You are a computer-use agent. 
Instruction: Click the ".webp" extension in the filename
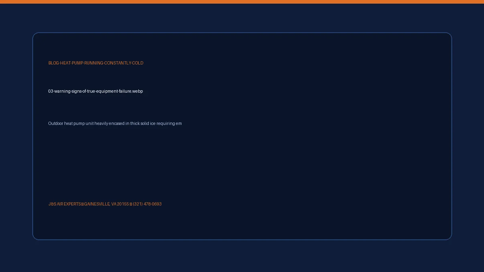(x=137, y=91)
